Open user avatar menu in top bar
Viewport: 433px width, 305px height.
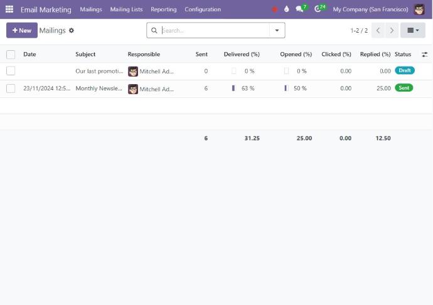(x=419, y=9)
